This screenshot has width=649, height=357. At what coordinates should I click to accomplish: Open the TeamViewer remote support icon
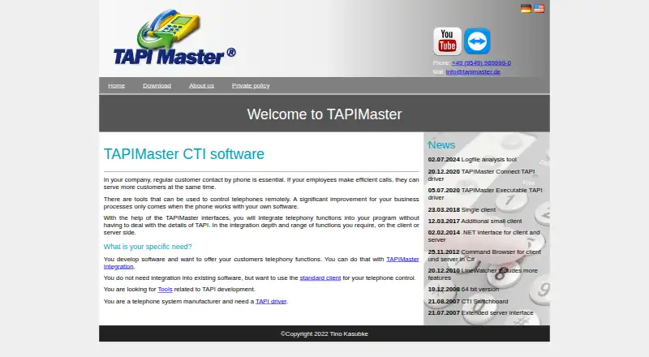(x=477, y=41)
